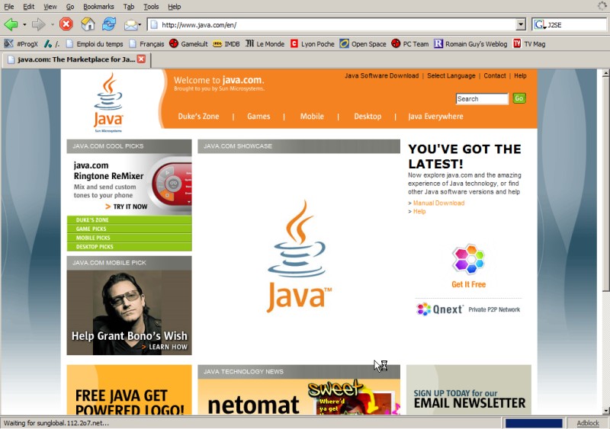Click the Games navigation link
The height and width of the screenshot is (429, 610).
coord(258,117)
